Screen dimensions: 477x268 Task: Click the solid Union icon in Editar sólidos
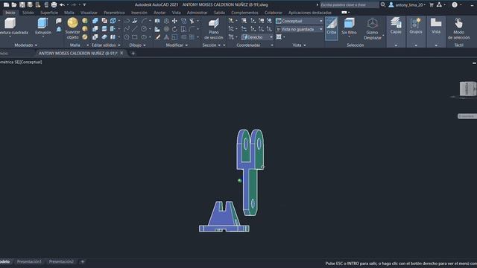(x=95, y=21)
